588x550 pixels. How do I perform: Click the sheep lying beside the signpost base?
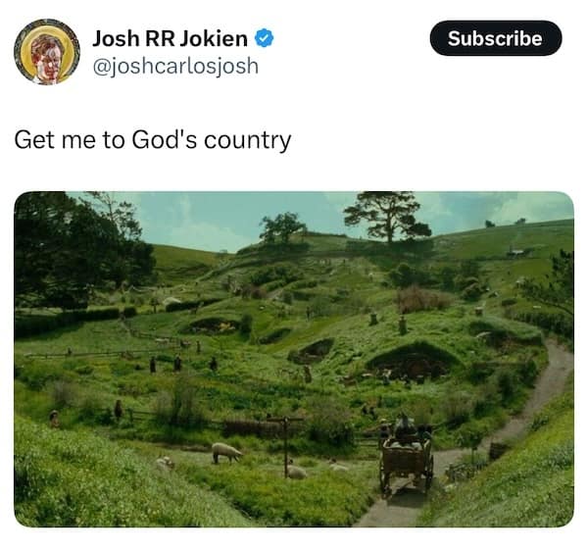(x=296, y=472)
